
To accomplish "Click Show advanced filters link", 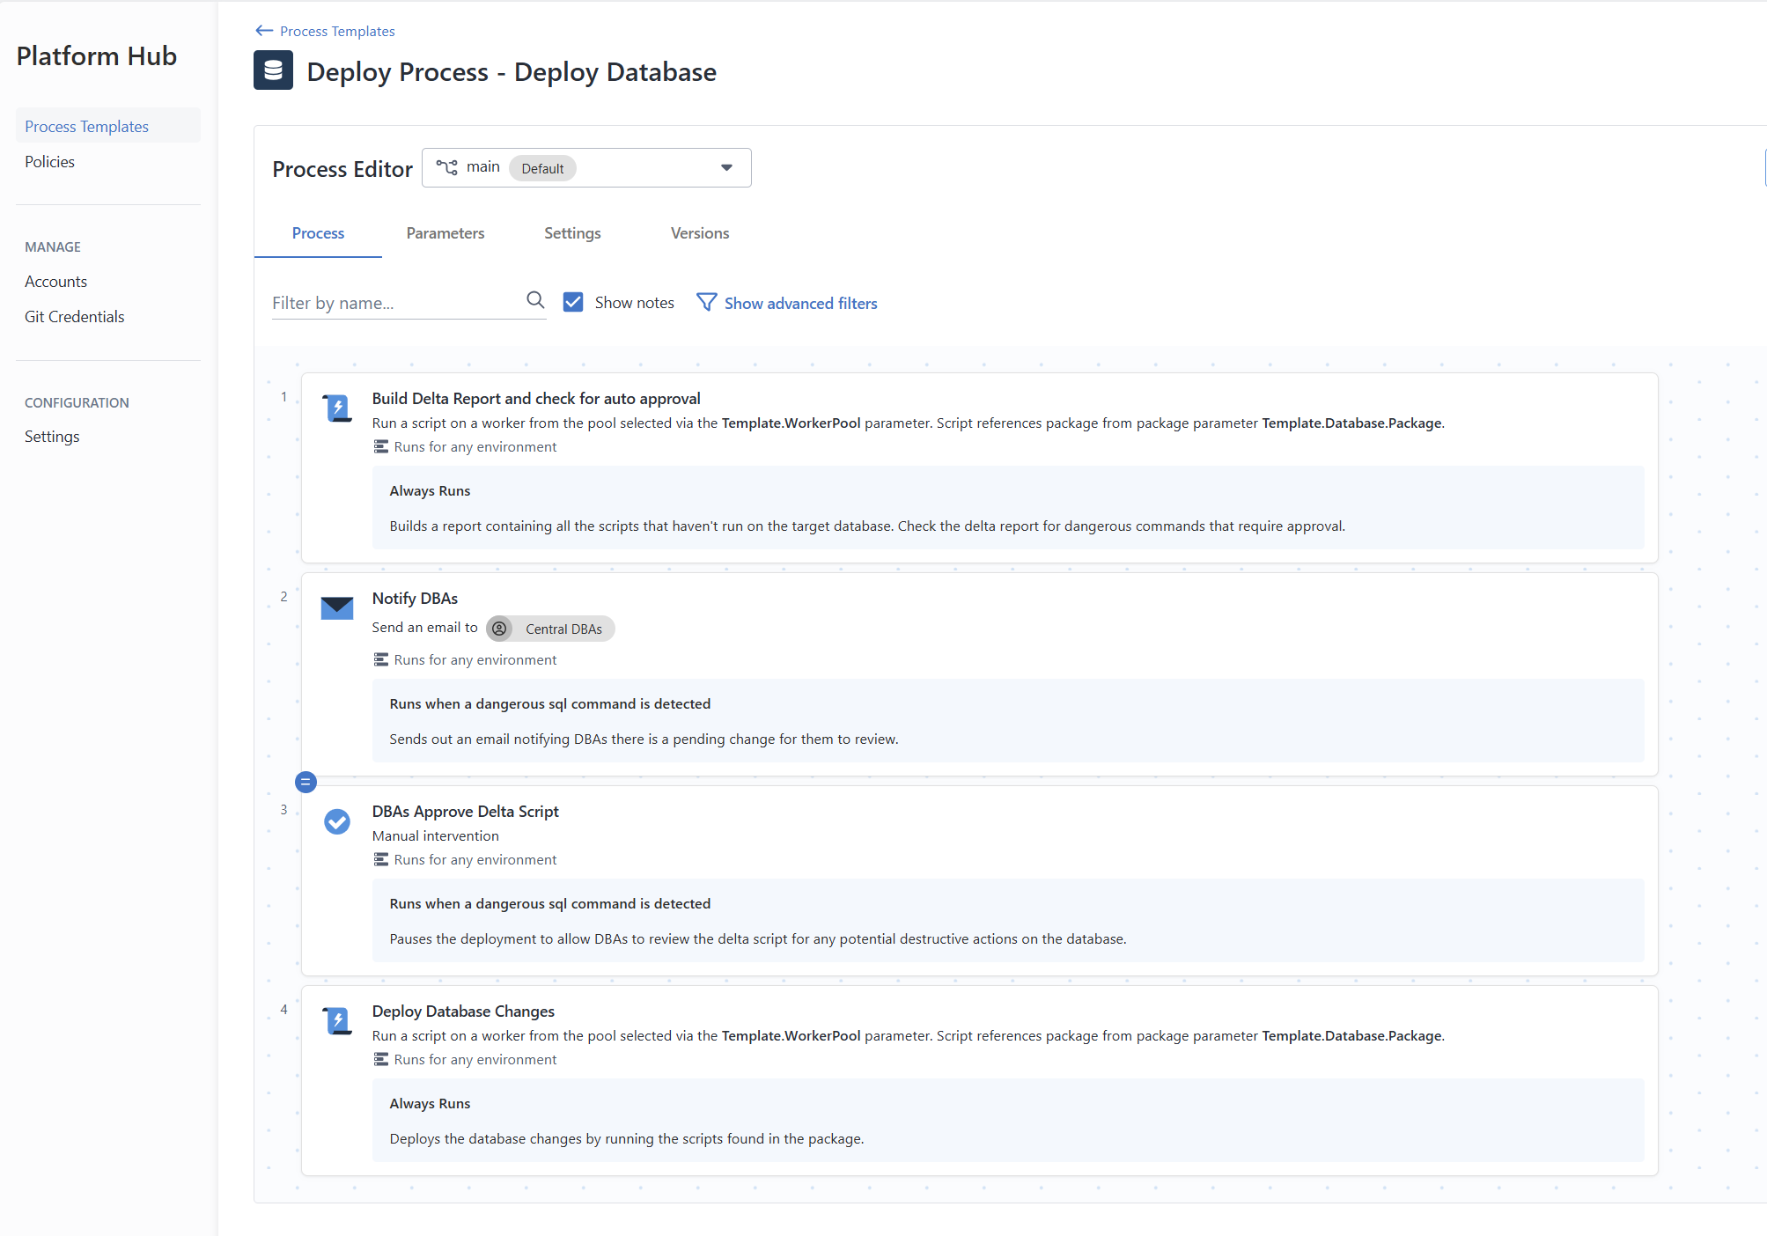I will tap(800, 304).
